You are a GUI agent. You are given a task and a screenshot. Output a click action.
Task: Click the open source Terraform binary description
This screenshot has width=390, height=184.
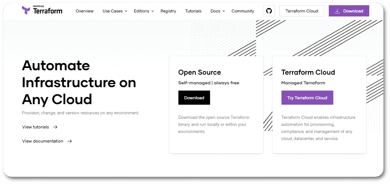(x=214, y=125)
